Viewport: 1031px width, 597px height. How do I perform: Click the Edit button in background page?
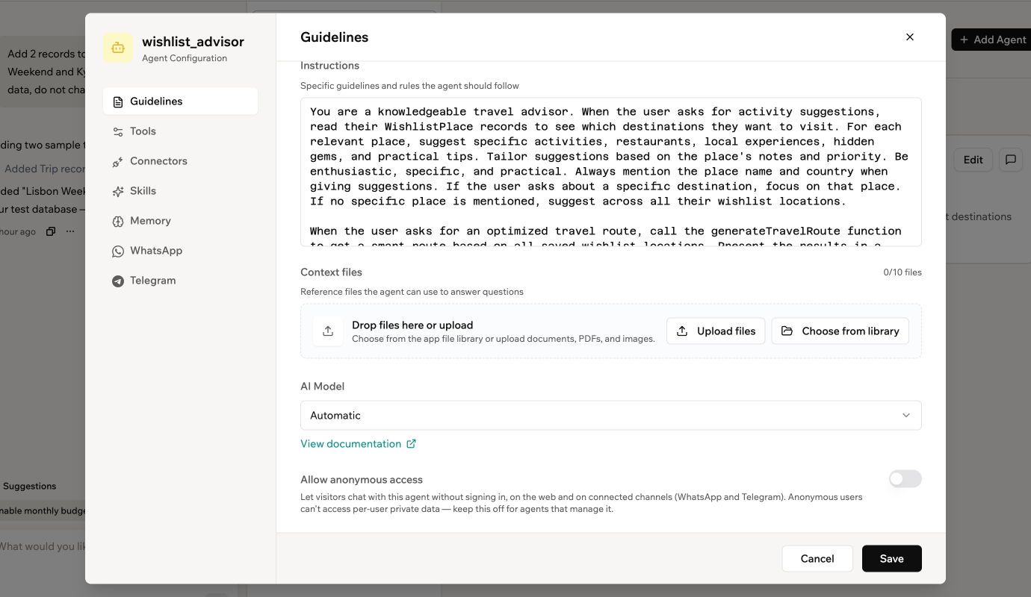point(973,160)
